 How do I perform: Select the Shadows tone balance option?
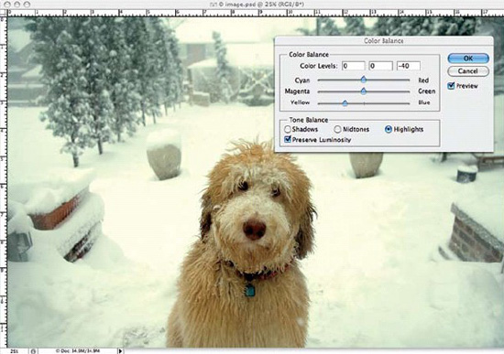[x=288, y=129]
